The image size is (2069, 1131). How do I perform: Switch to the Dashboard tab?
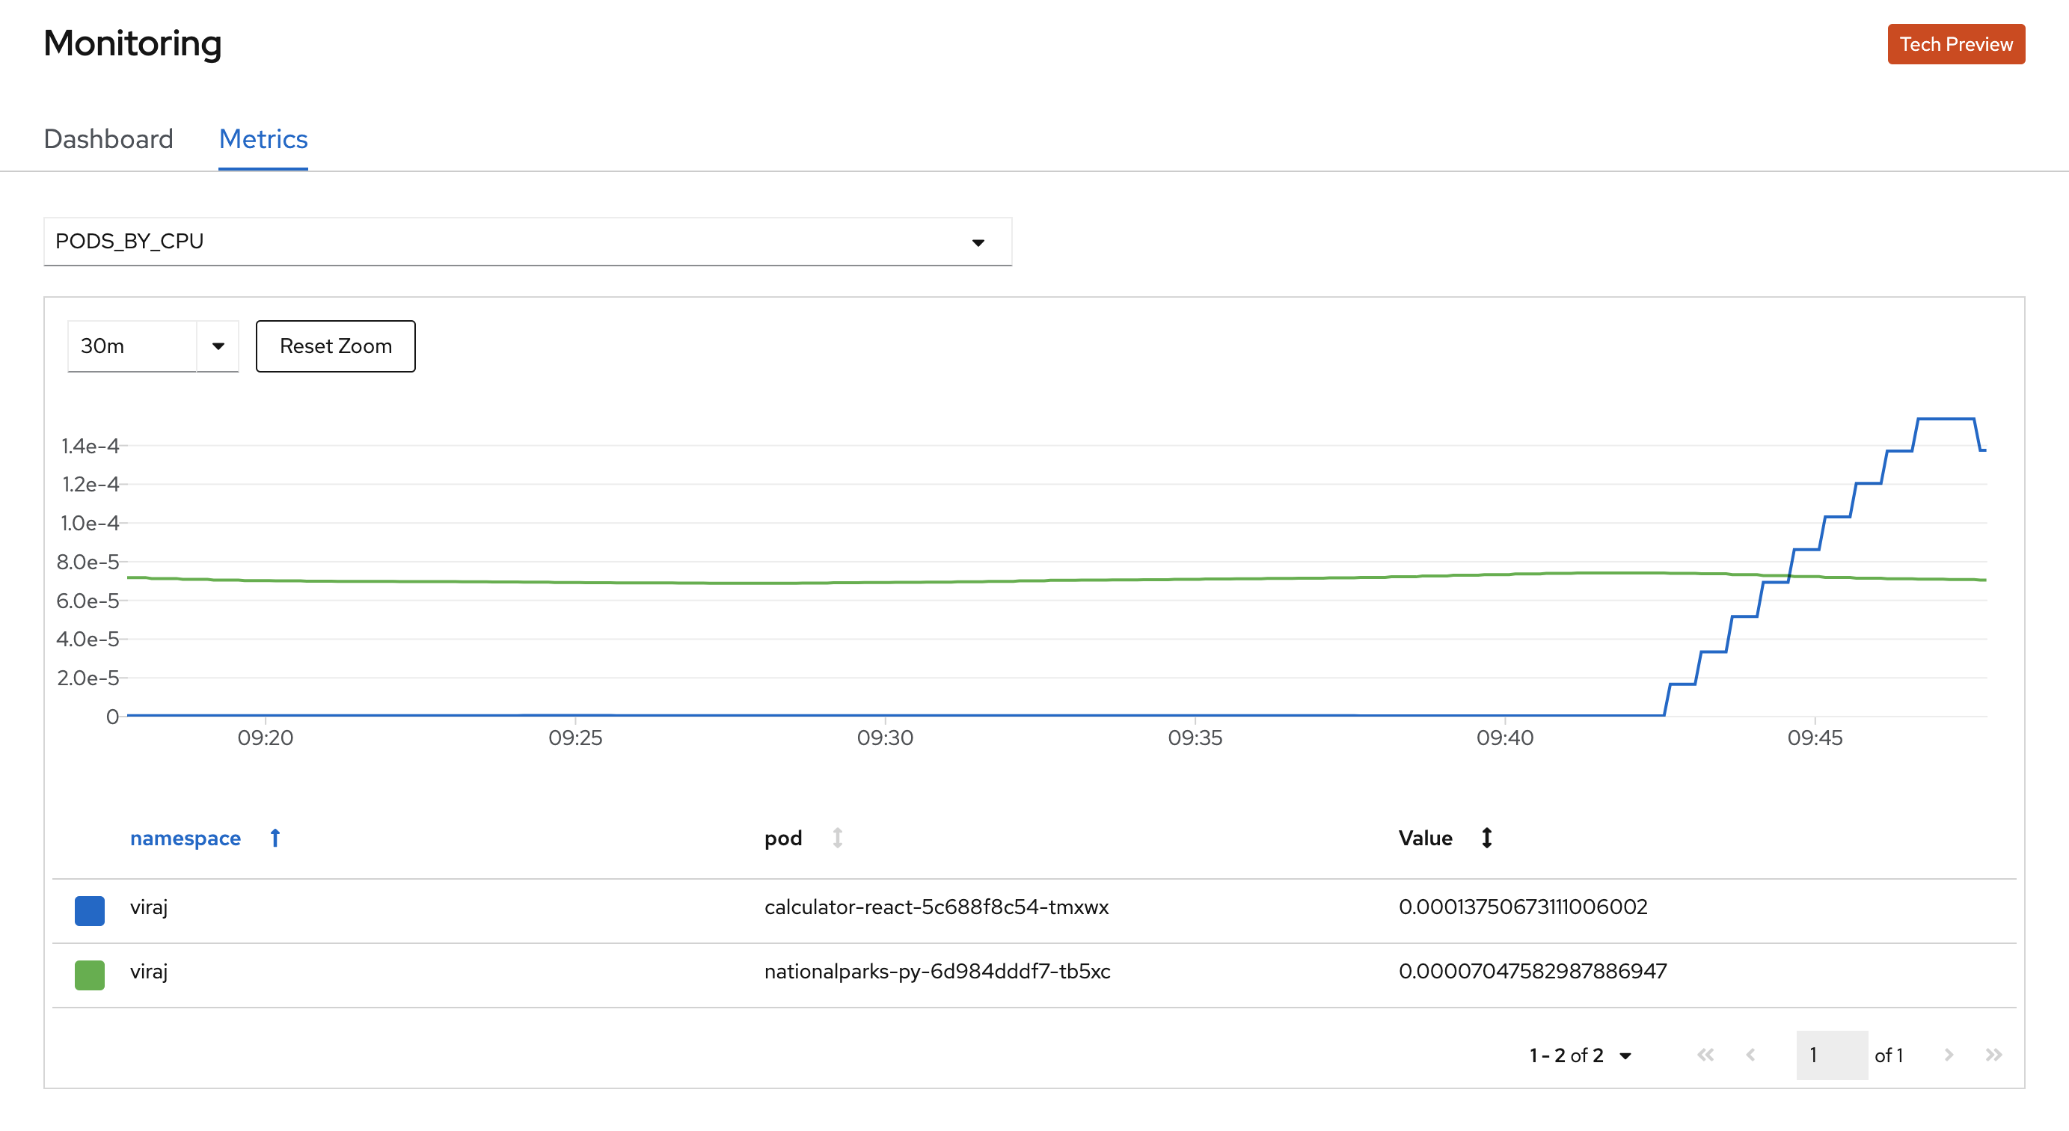click(x=108, y=139)
